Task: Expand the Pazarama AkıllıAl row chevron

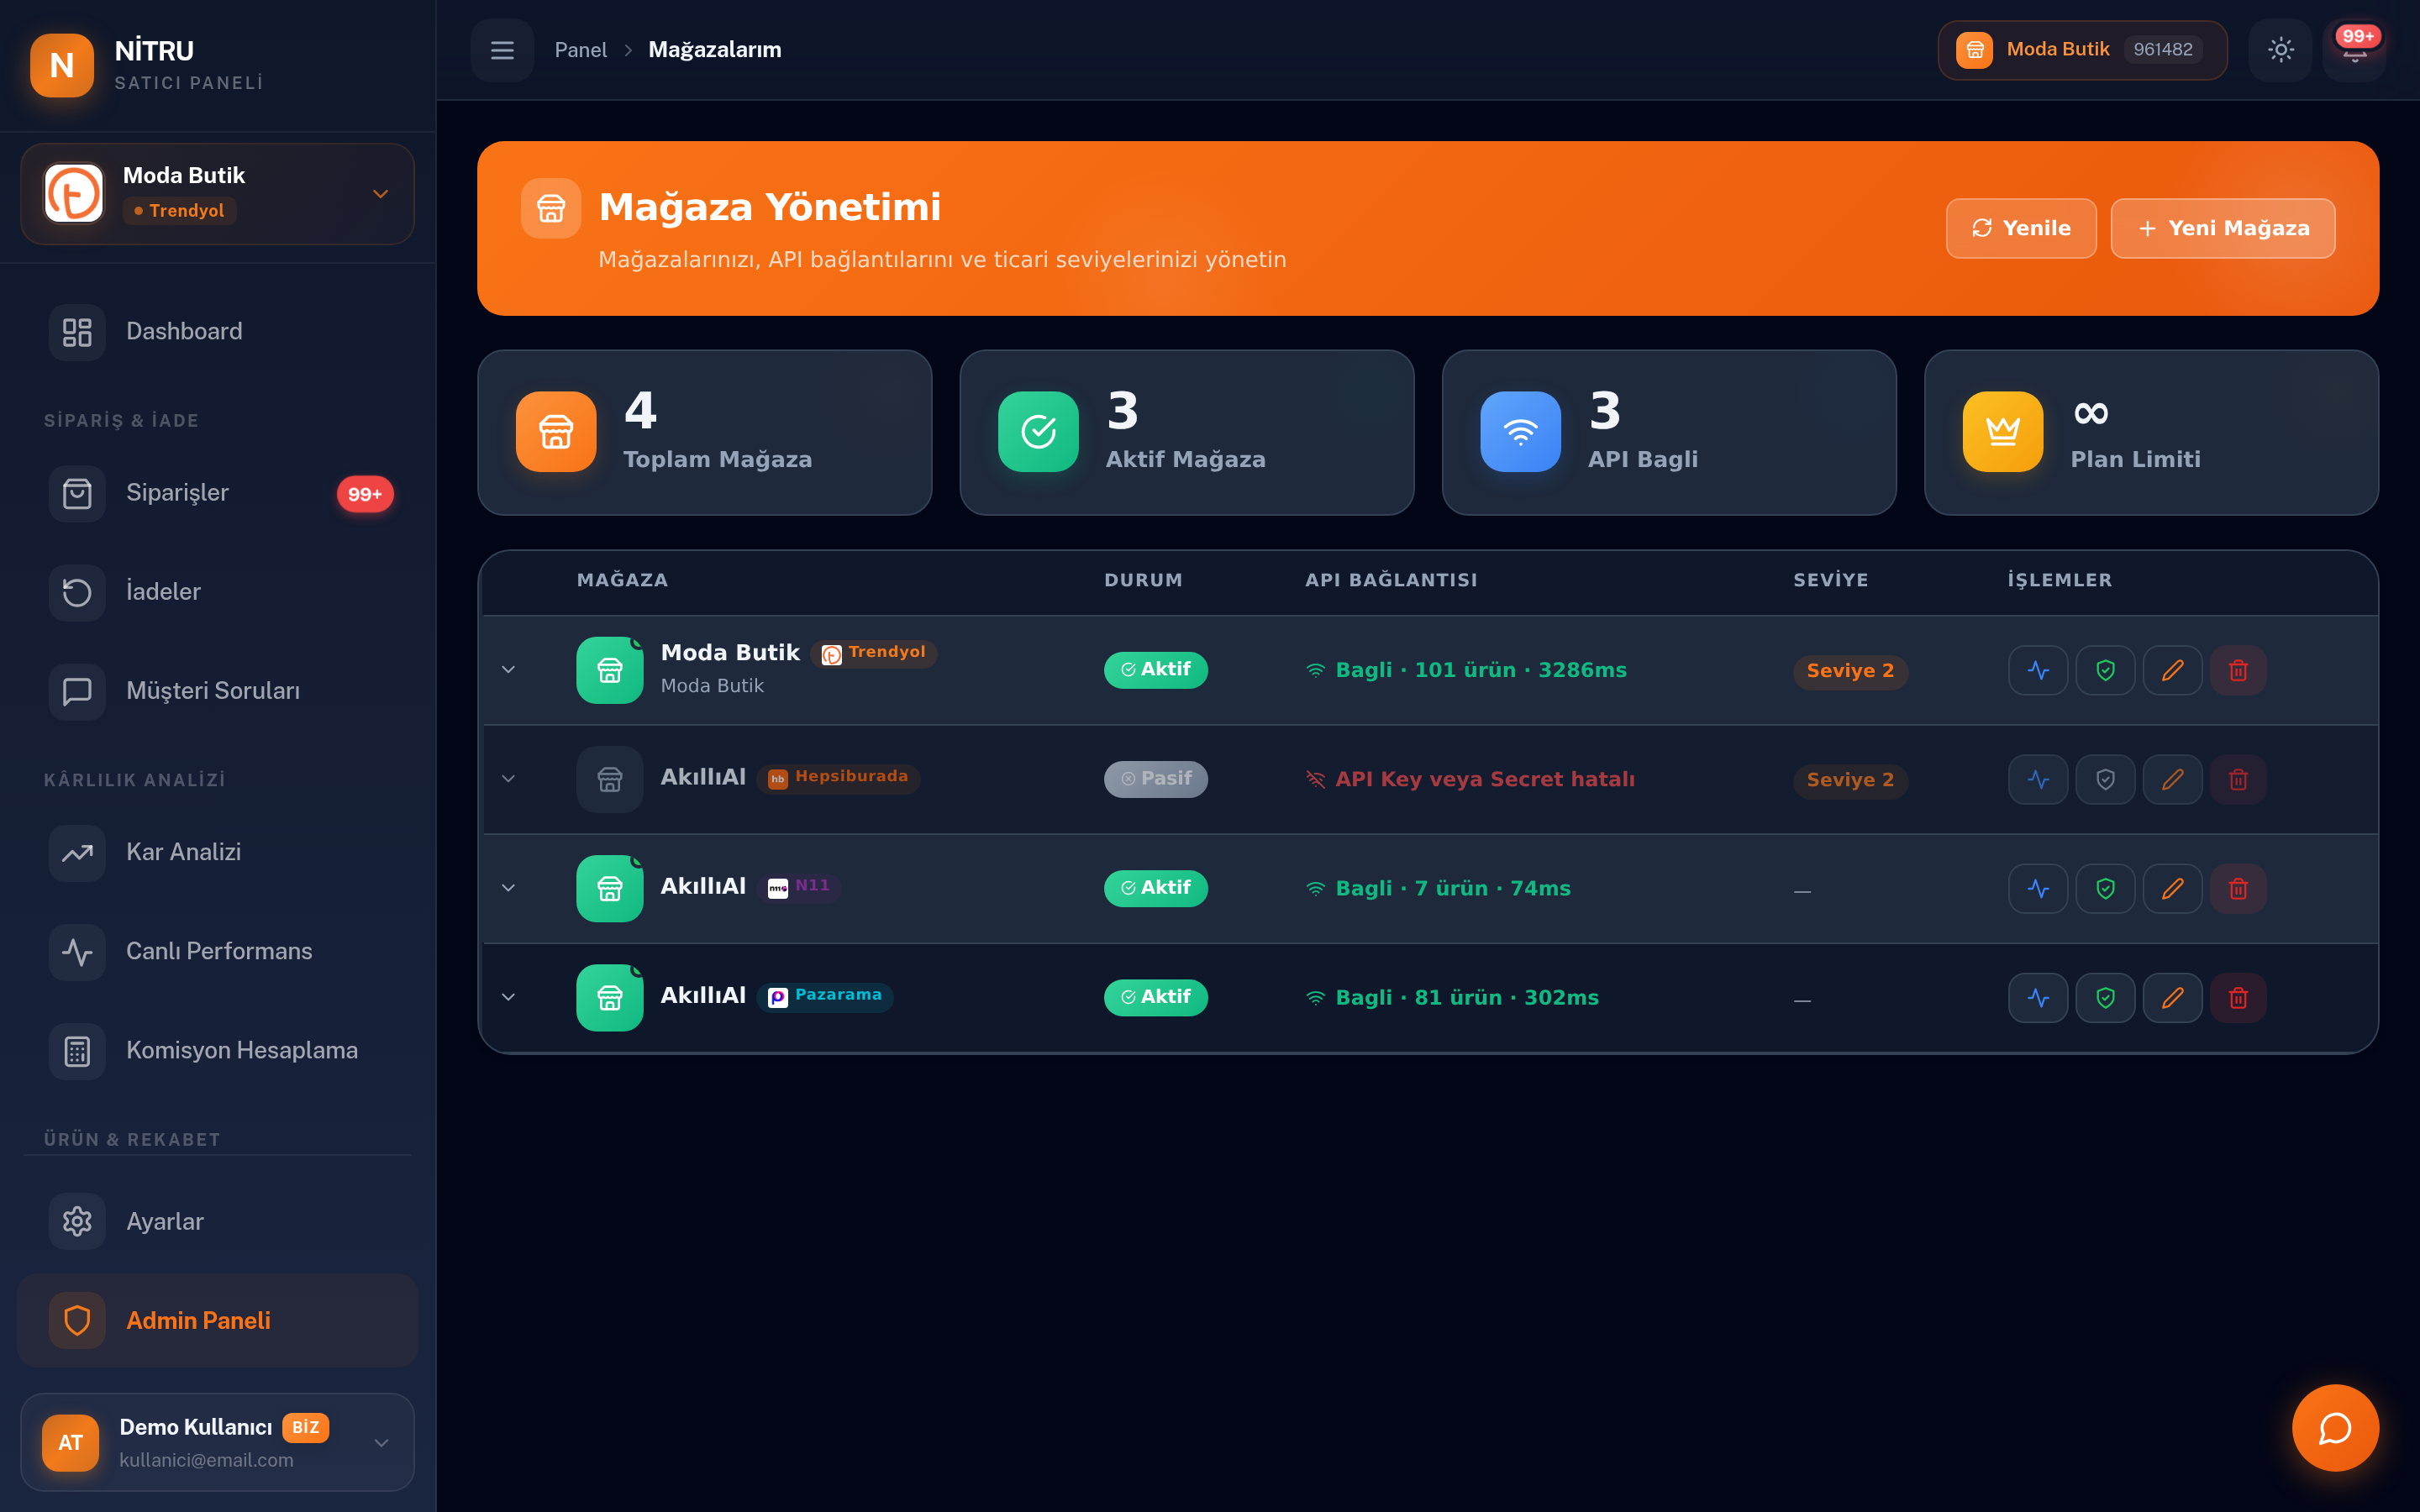Action: pos(508,996)
